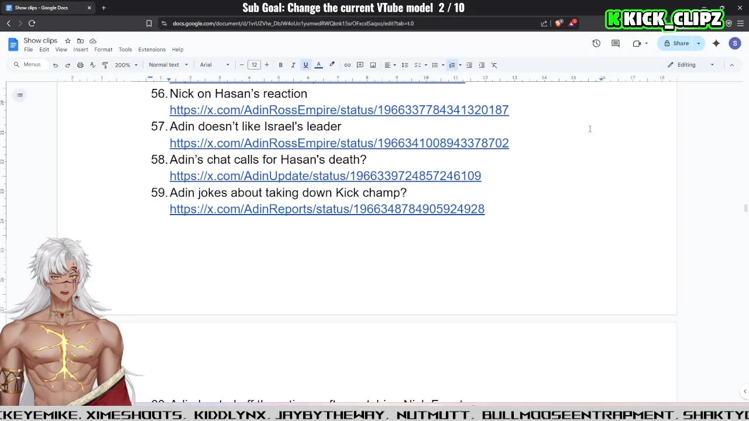Open the text alignment dropdown
The height and width of the screenshot is (421, 749).
coord(390,65)
